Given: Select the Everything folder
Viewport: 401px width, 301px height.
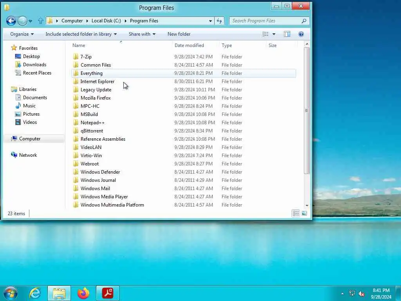Looking at the screenshot, I should coord(91,73).
